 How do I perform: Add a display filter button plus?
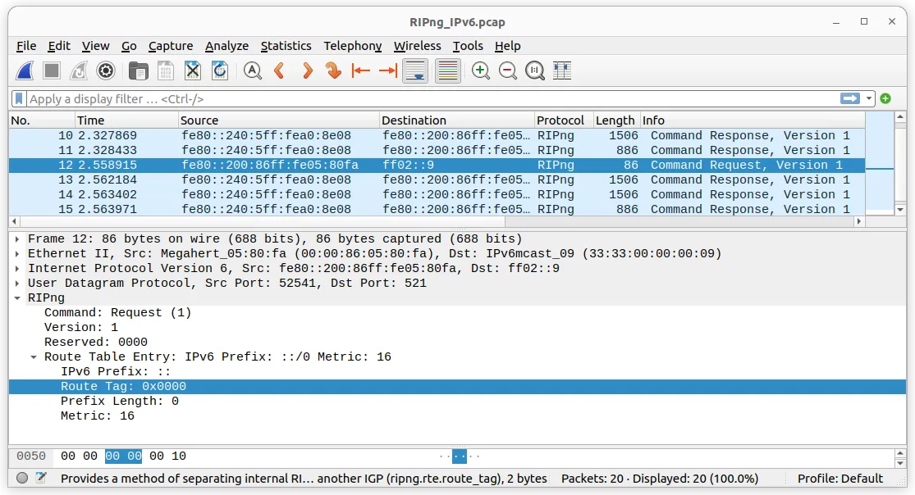(885, 98)
